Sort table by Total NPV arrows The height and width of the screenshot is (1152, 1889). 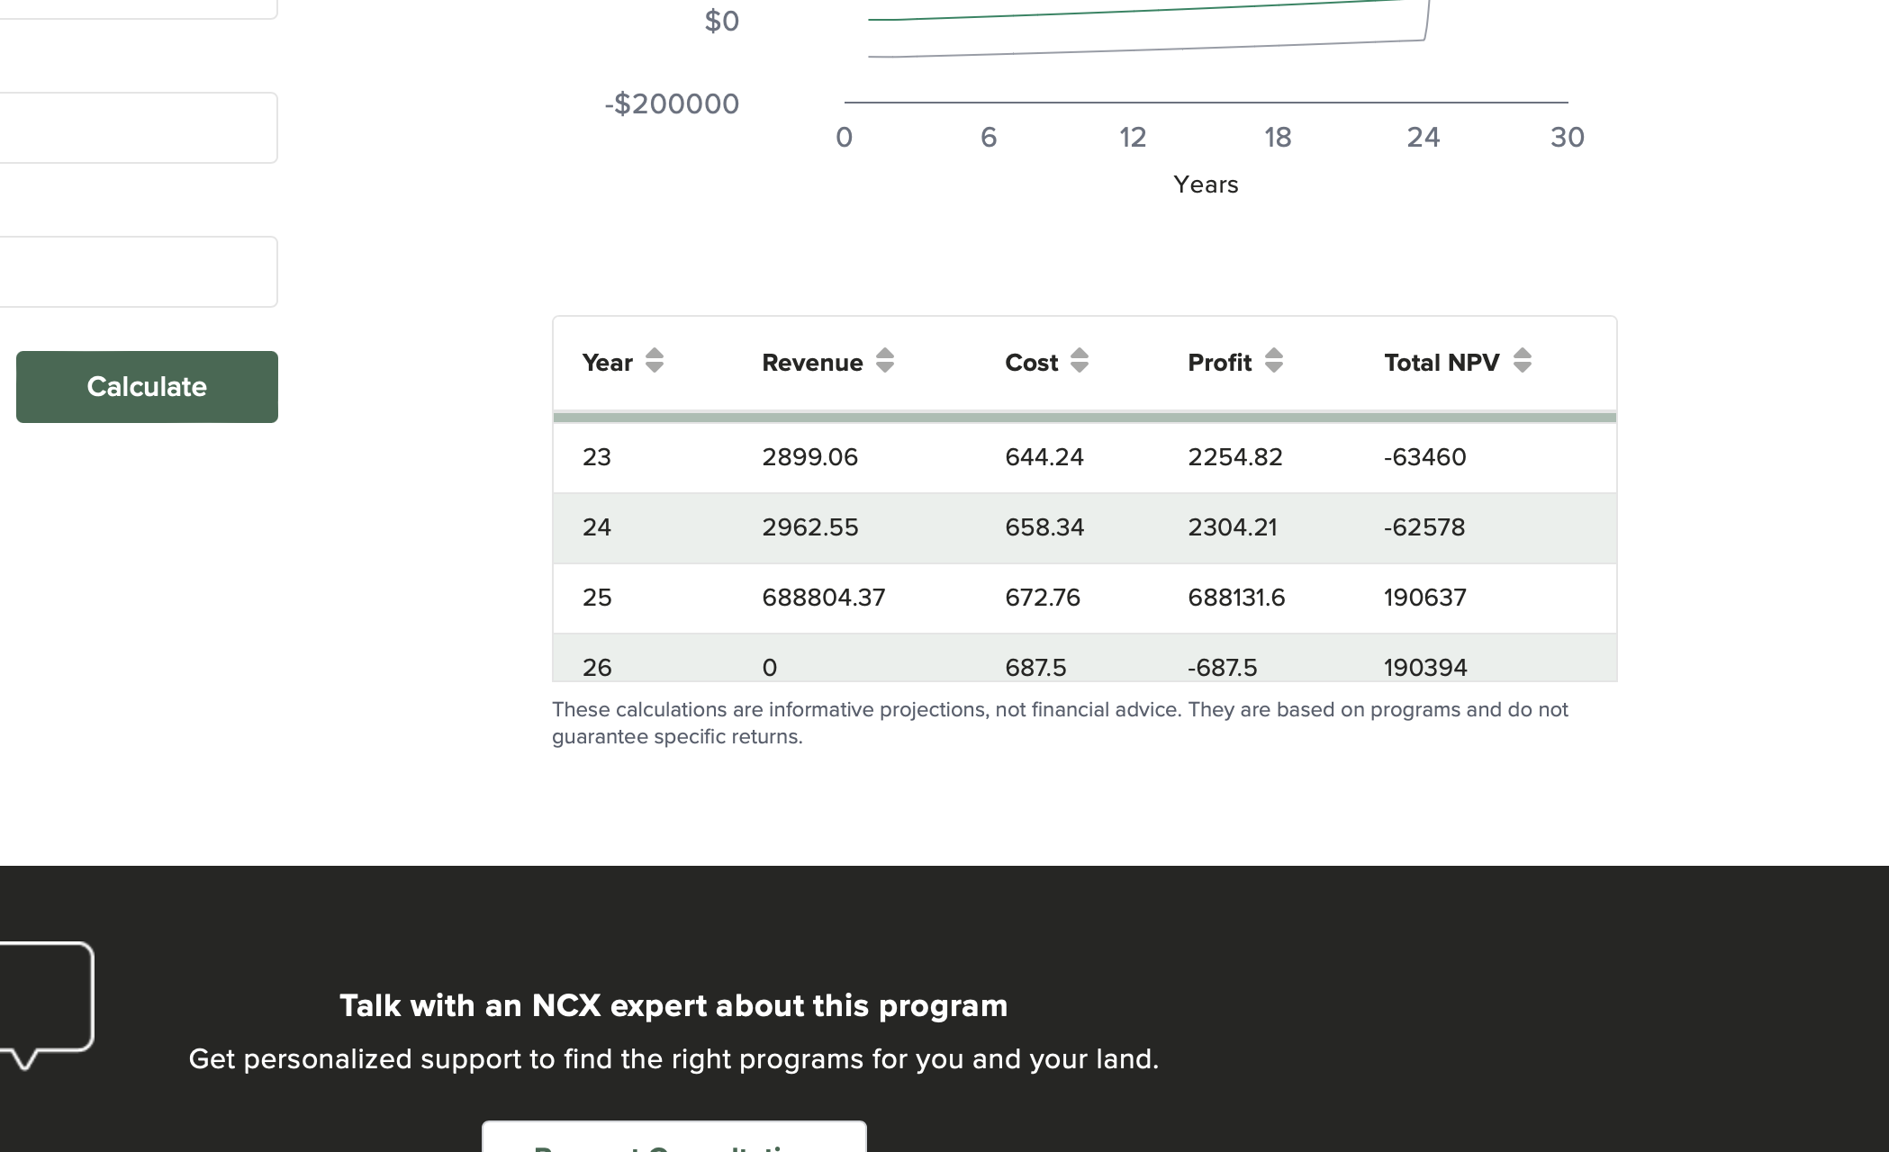pos(1523,361)
